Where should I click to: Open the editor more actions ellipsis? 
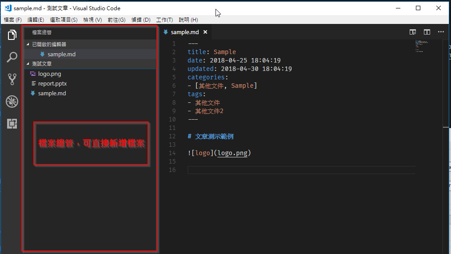[x=441, y=32]
